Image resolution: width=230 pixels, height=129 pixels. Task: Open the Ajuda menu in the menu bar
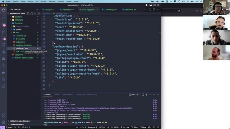coord(75,1)
